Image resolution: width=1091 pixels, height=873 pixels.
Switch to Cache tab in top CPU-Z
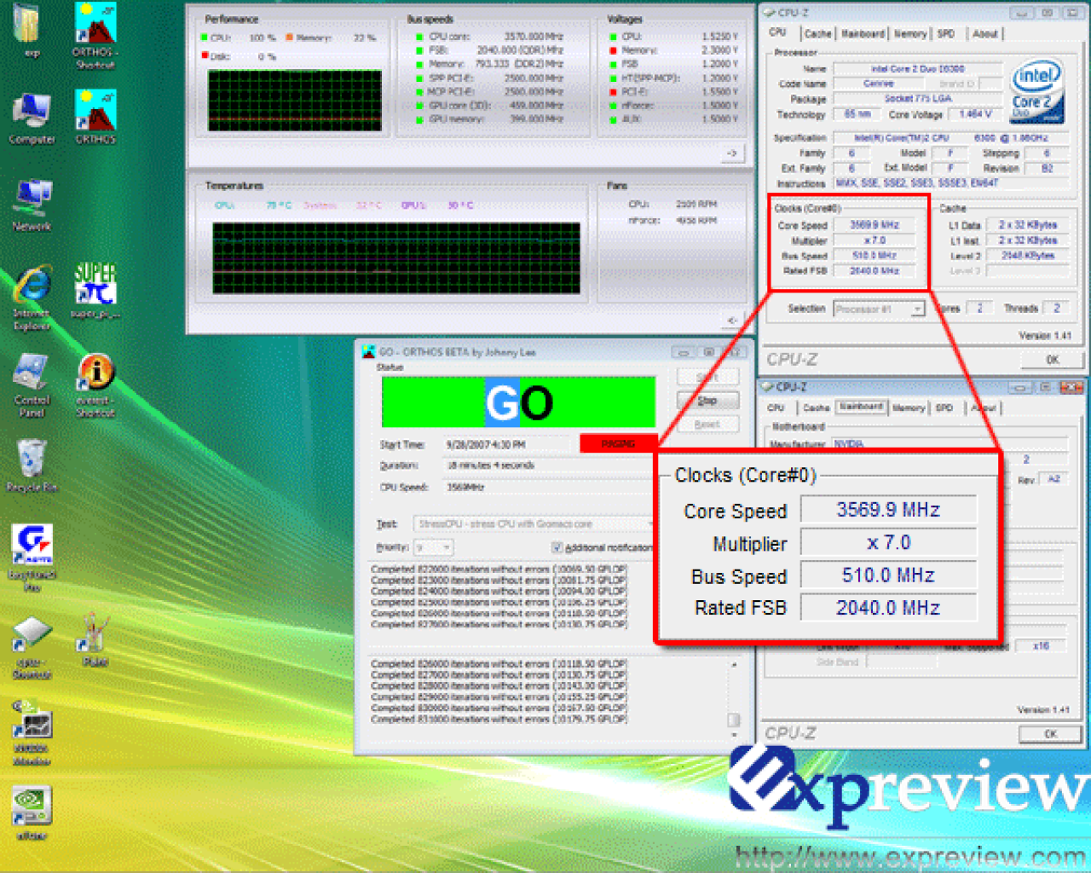[x=817, y=33]
